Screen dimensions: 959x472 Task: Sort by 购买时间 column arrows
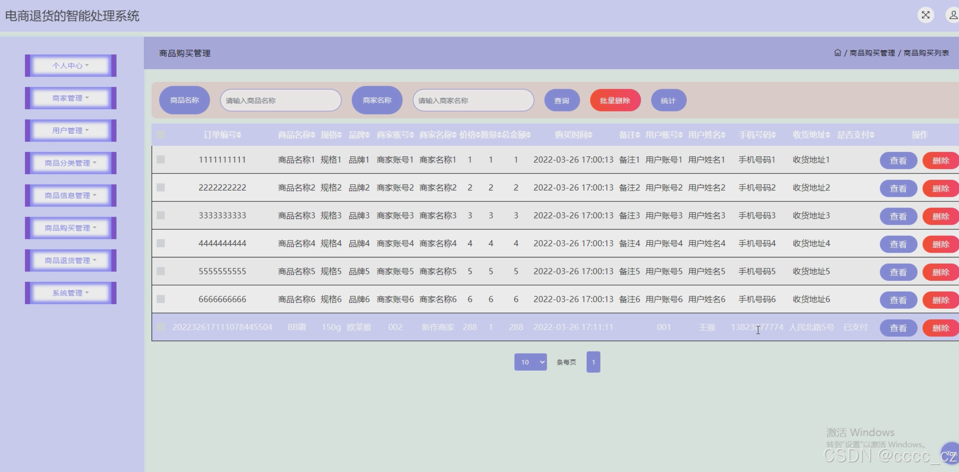click(x=590, y=135)
